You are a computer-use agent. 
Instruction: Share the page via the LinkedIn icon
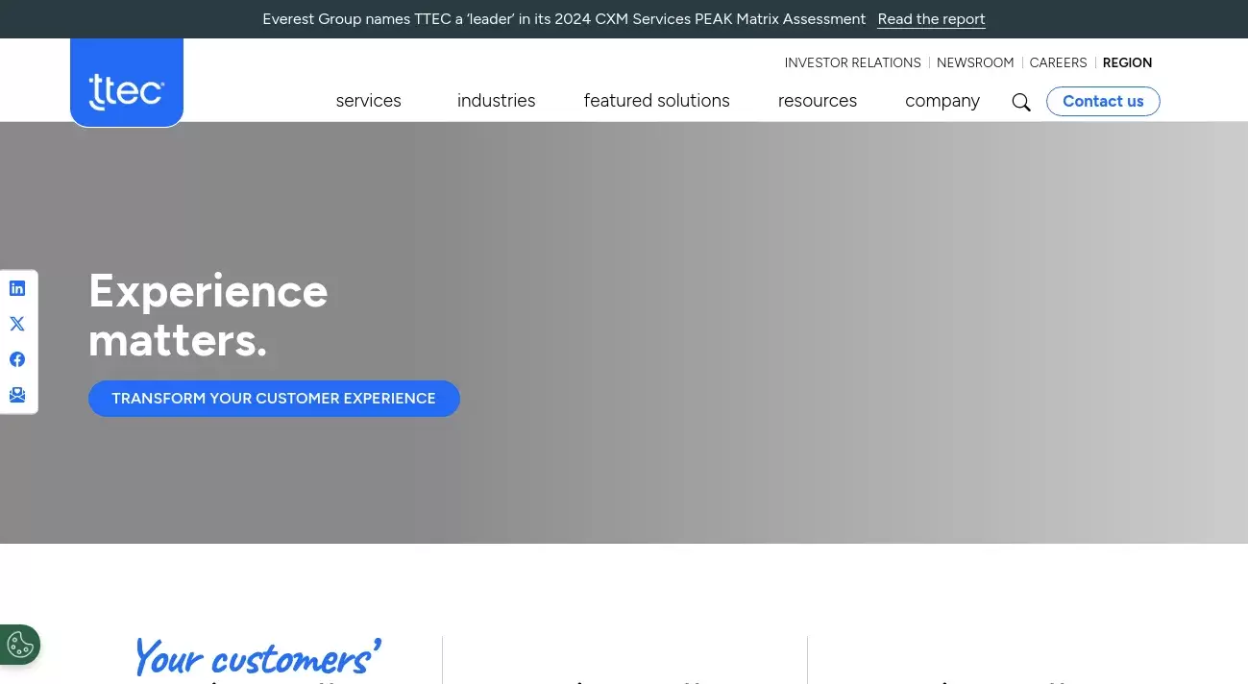(x=17, y=287)
